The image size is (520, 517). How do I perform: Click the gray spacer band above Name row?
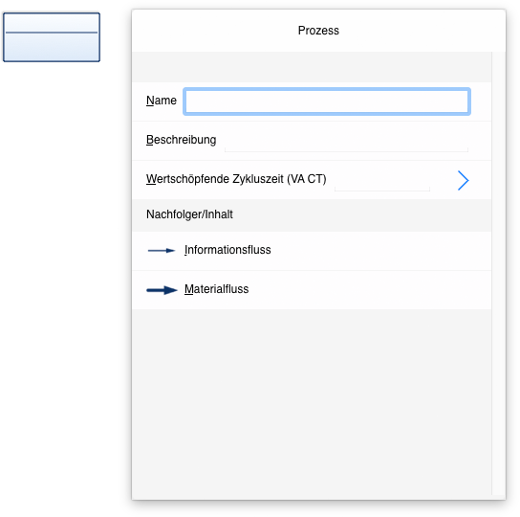coord(312,67)
